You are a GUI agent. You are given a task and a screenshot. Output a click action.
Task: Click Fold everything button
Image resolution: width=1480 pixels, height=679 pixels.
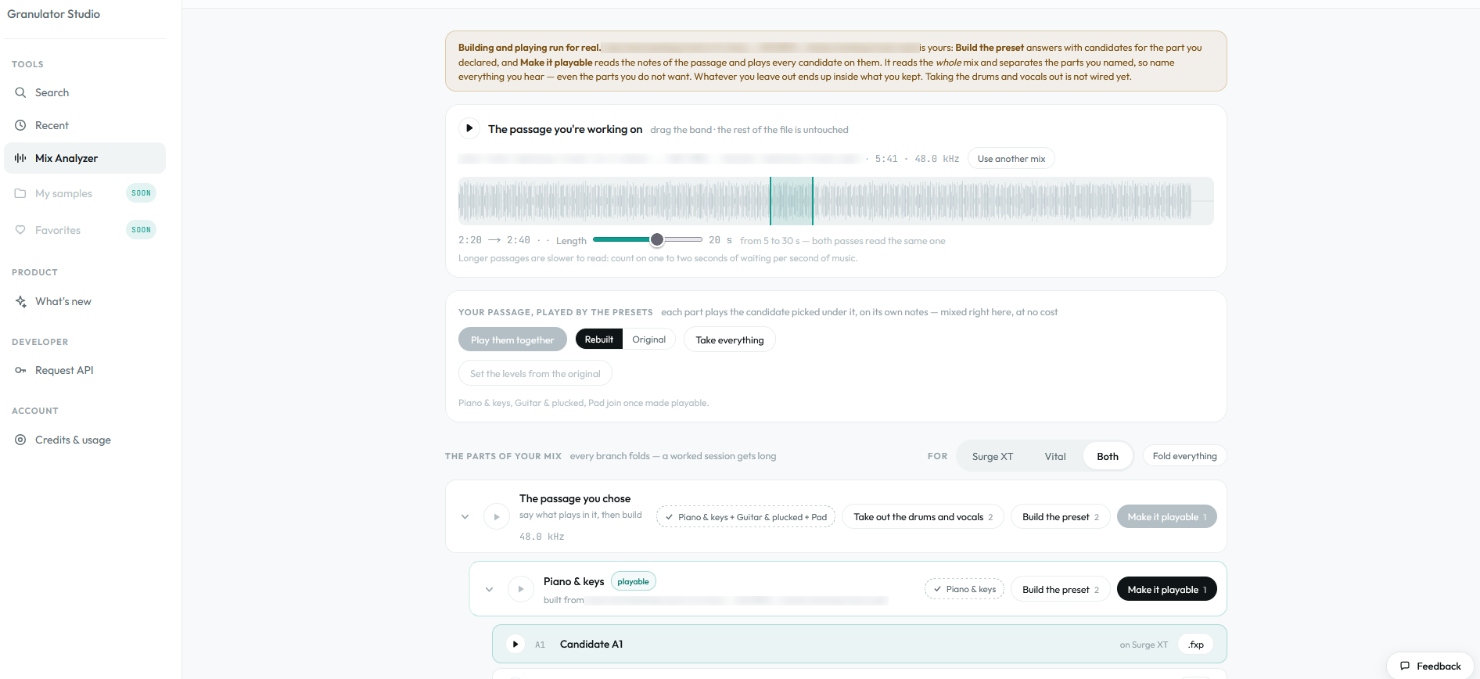[x=1184, y=456]
